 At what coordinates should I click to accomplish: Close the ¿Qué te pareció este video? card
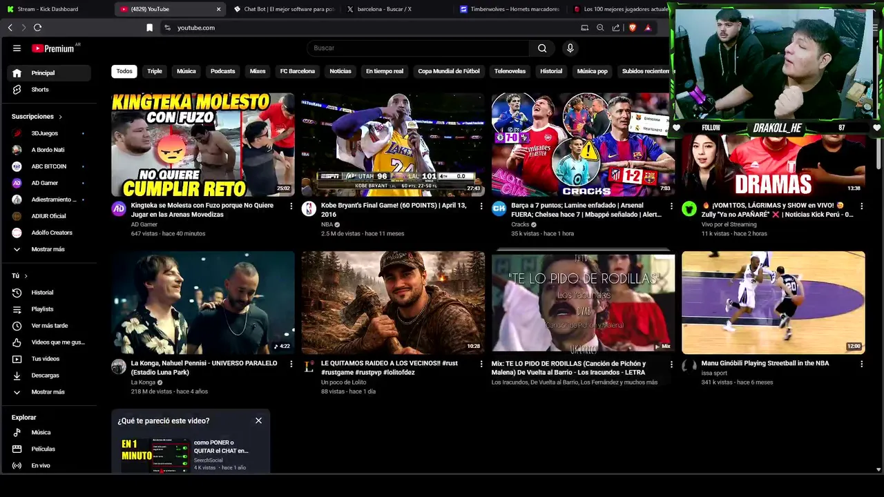[258, 420]
